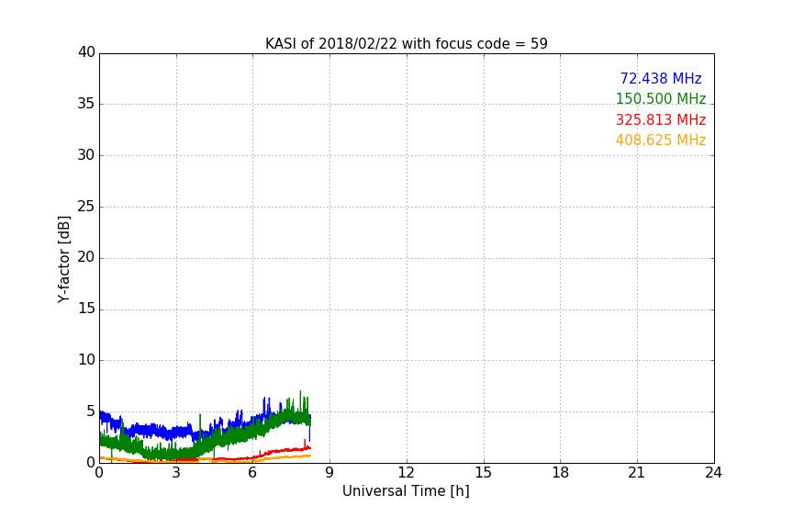Click the Y-factor [dB] axis label
Image resolution: width=793 pixels, height=529 pixels.
64,259
